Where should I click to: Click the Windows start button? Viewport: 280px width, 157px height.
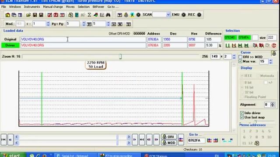tap(13, 155)
